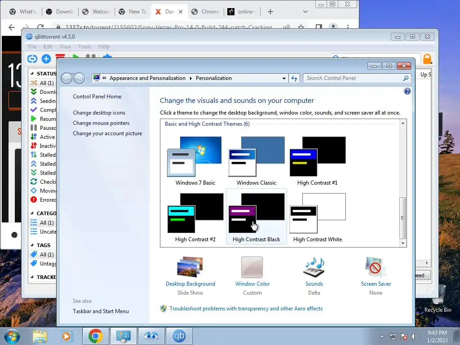The width and height of the screenshot is (460, 345).
Task: Click the qBittorrent lock icon
Action: [x=428, y=59]
